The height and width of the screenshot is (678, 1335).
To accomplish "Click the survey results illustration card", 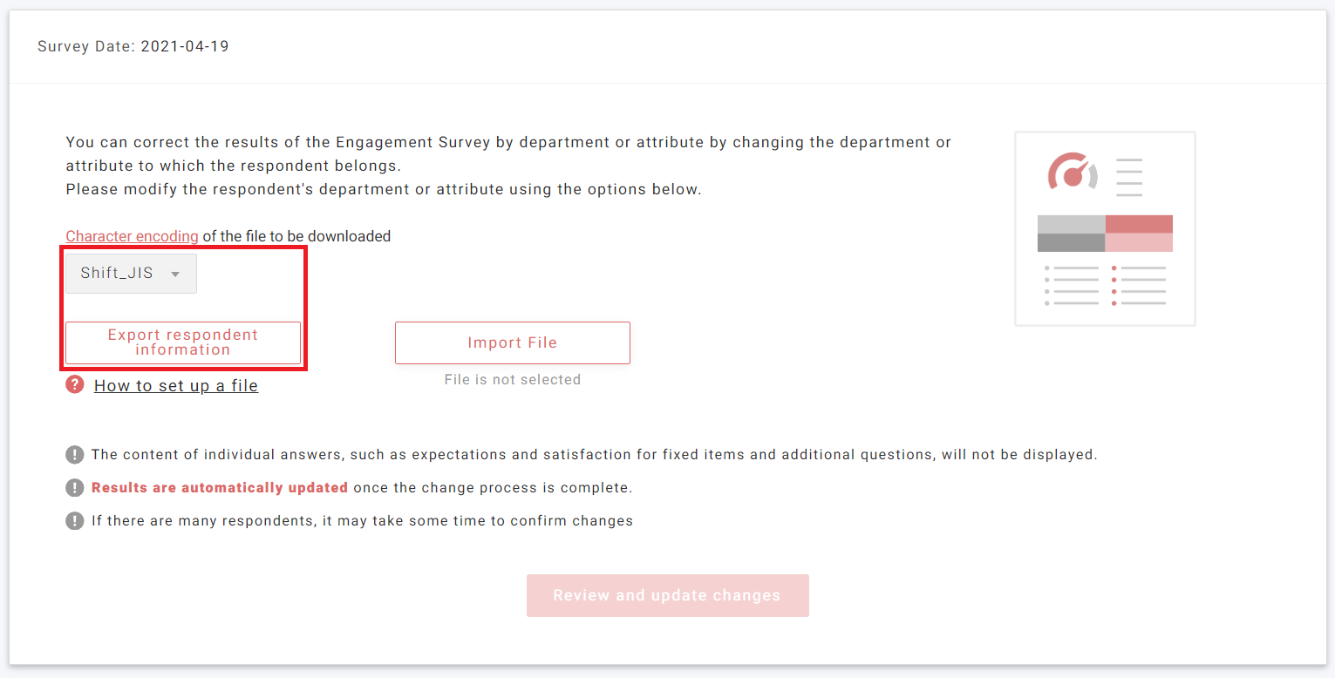I will pyautogui.click(x=1104, y=228).
